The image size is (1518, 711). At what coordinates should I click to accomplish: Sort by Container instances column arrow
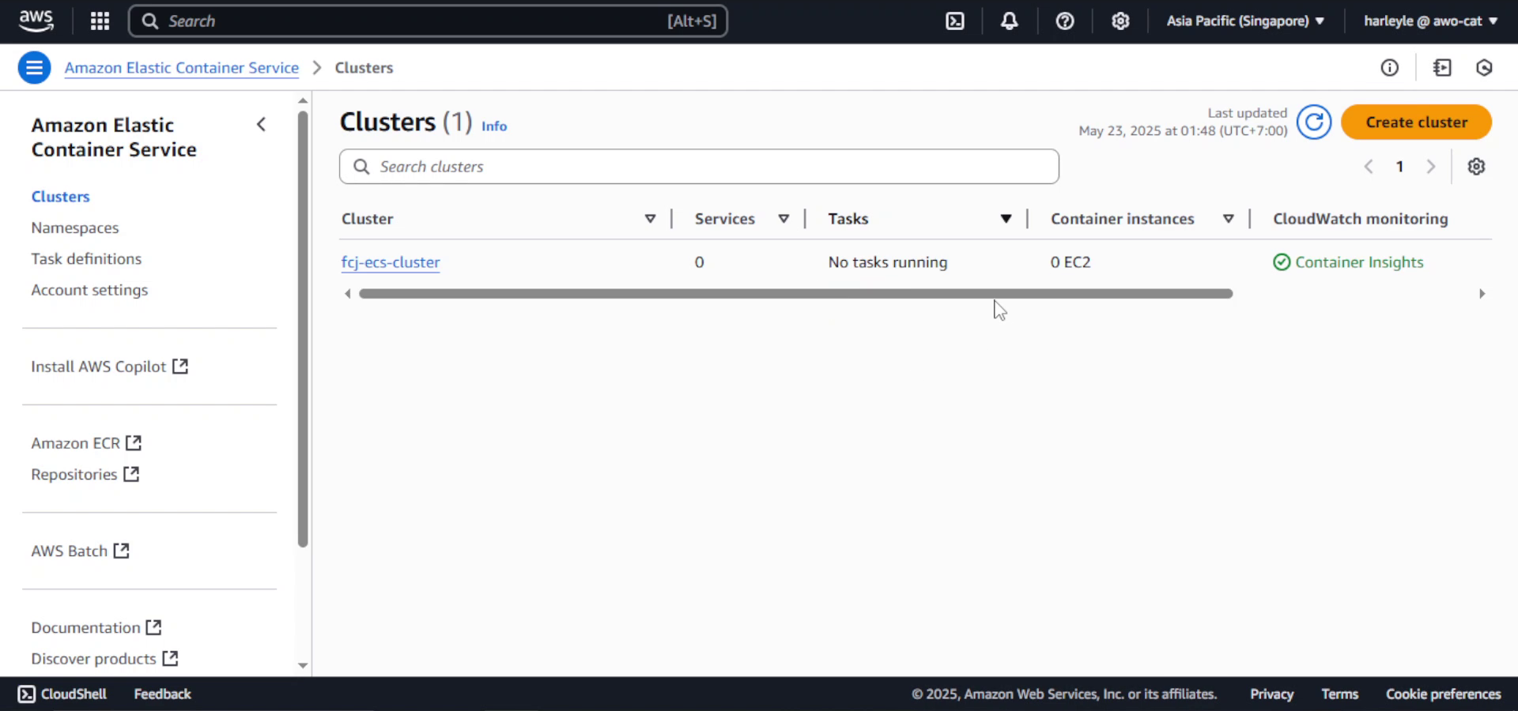coord(1228,219)
